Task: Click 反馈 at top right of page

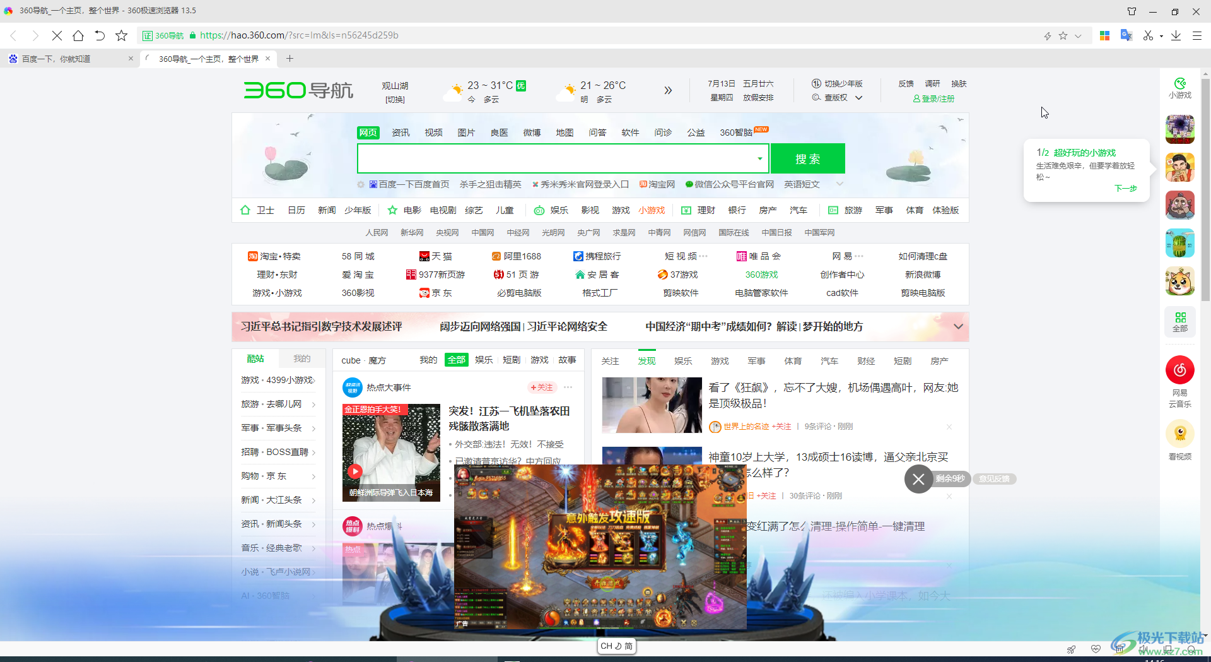Action: point(906,83)
